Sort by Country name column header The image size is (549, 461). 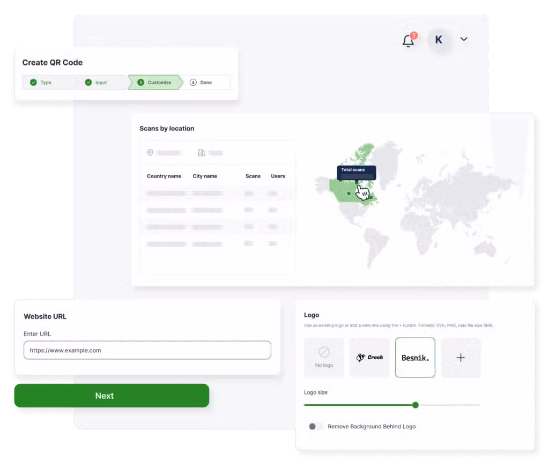(164, 176)
